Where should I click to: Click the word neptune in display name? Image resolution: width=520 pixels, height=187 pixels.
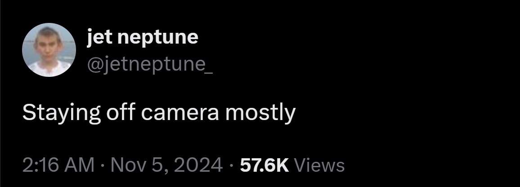coord(158,38)
